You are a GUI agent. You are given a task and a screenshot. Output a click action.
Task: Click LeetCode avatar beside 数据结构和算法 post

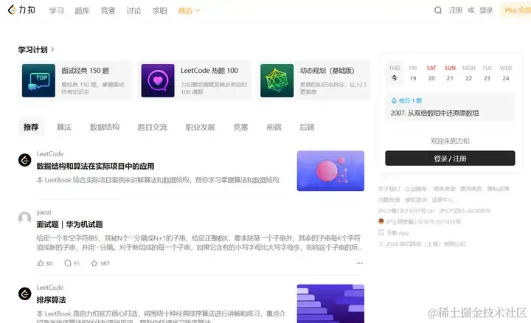point(25,160)
